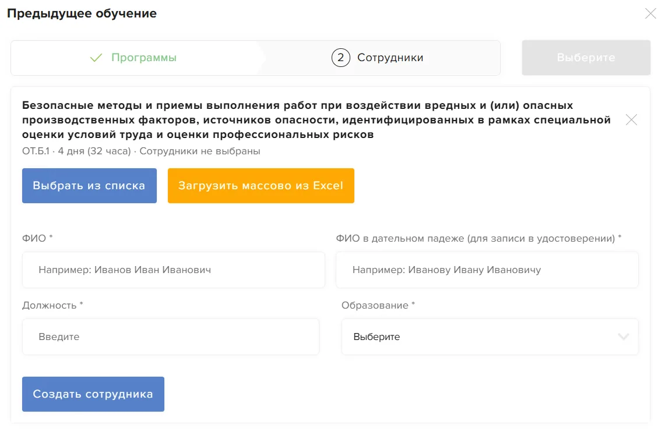
Task: Click the Предыдущее обучение heading
Action: [x=82, y=13]
